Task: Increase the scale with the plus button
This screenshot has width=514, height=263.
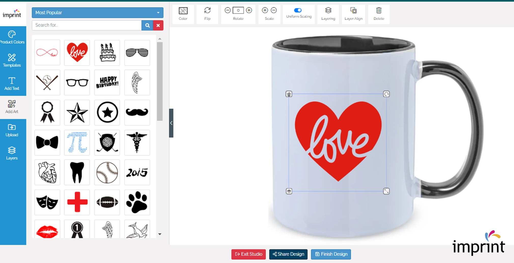Action: (x=265, y=10)
